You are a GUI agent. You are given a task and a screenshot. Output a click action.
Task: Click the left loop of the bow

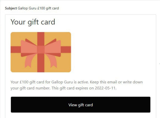tap(29, 48)
